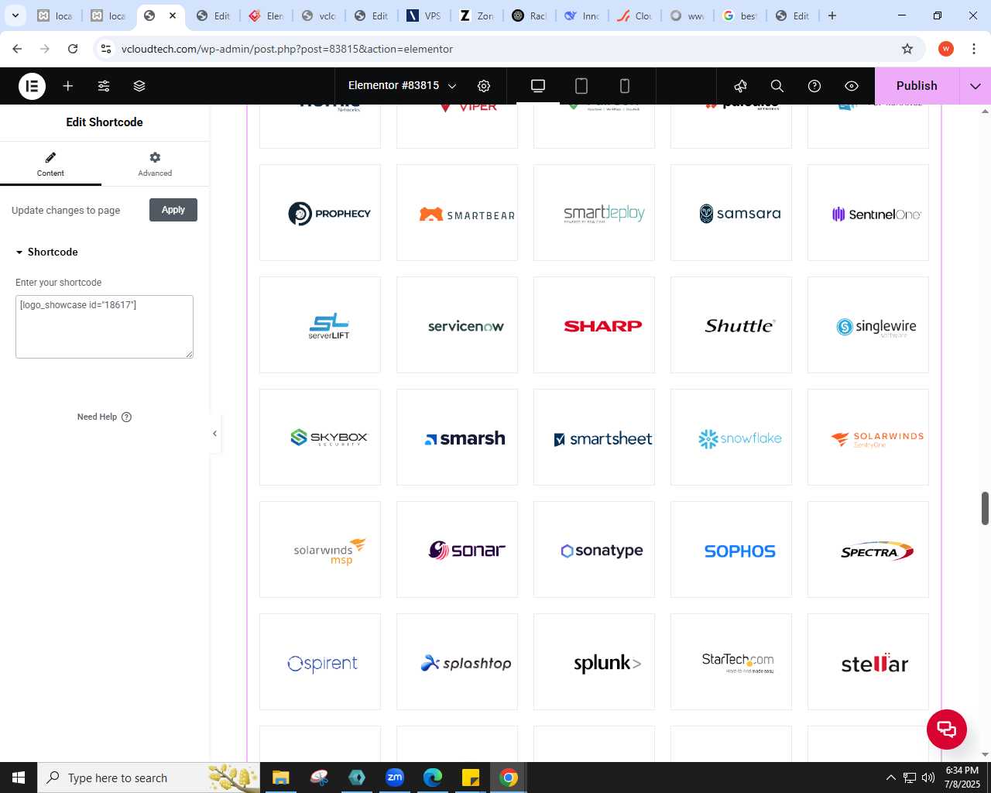Select the PROPHECY logo tile
This screenshot has height=793, width=991.
[x=320, y=212]
